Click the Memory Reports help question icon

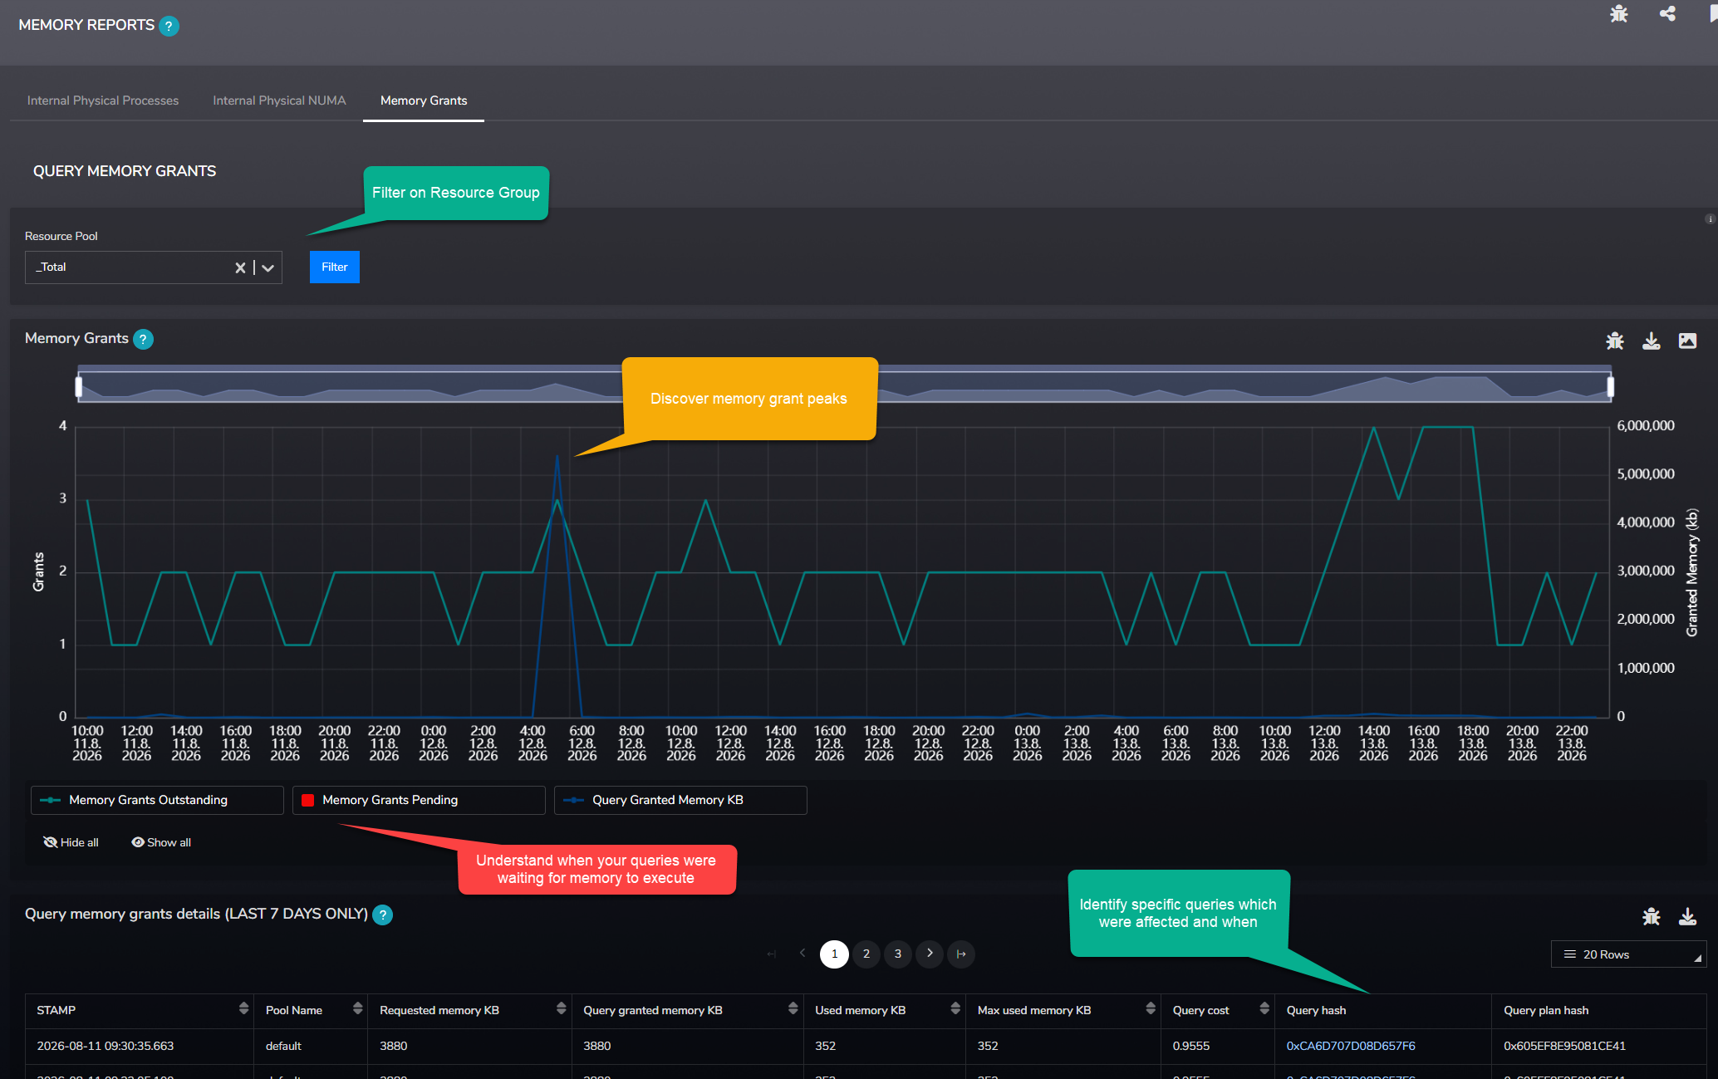[x=169, y=26]
